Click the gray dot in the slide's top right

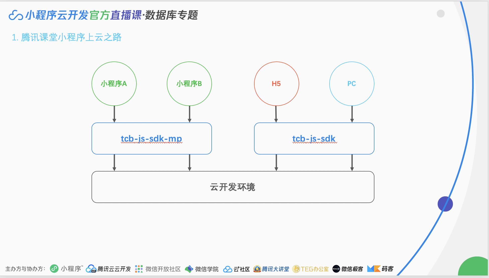tap(441, 13)
